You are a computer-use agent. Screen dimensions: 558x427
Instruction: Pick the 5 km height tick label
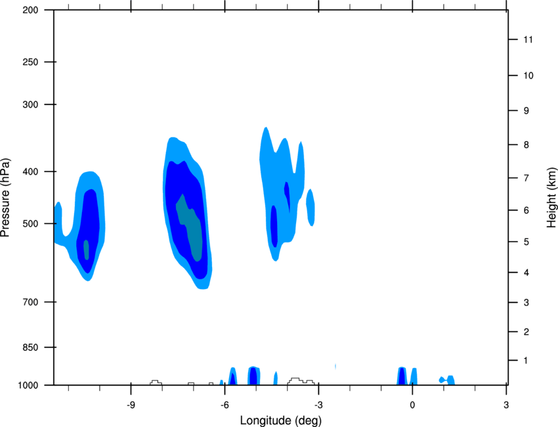[x=526, y=242]
